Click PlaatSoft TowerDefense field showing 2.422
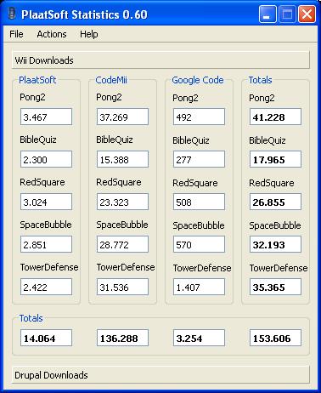 pyautogui.click(x=46, y=287)
